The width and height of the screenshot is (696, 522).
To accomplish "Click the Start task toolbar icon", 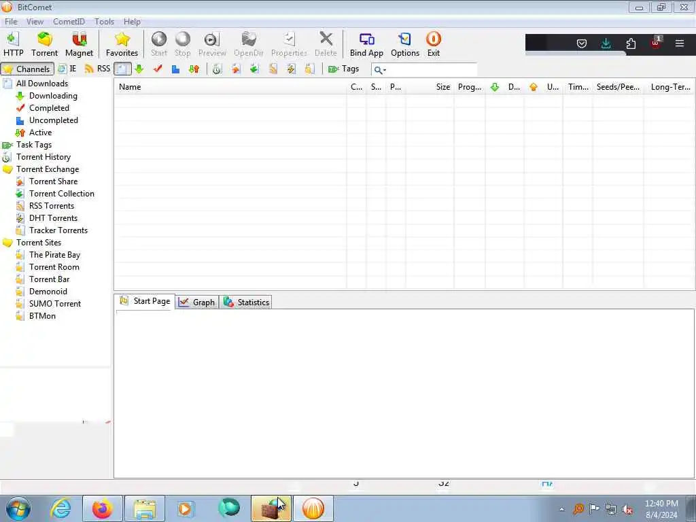I will (159, 44).
